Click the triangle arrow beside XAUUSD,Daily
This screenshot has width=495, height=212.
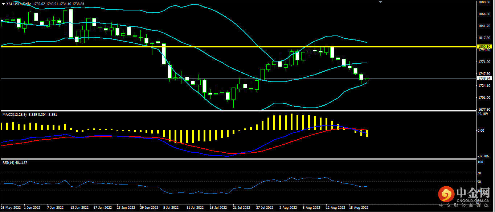(3, 4)
